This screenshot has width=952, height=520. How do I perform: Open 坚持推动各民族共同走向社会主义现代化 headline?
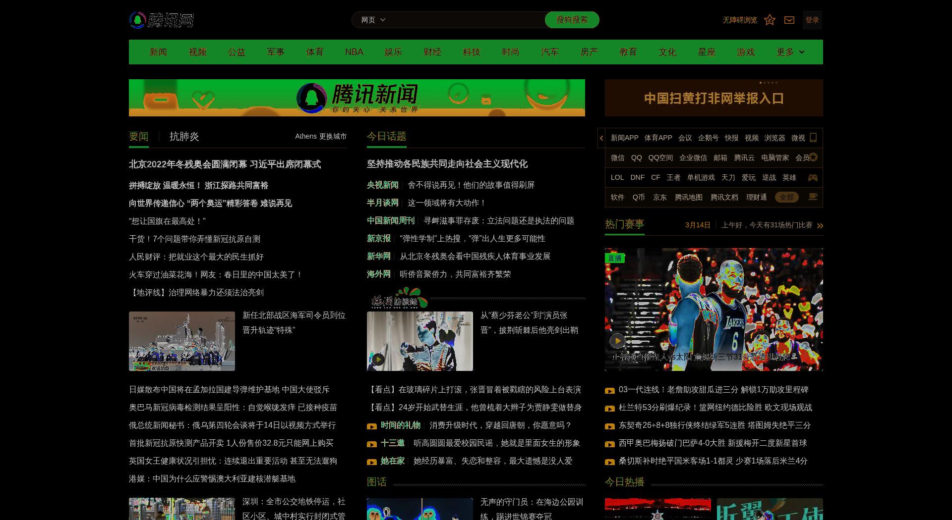[x=447, y=164]
